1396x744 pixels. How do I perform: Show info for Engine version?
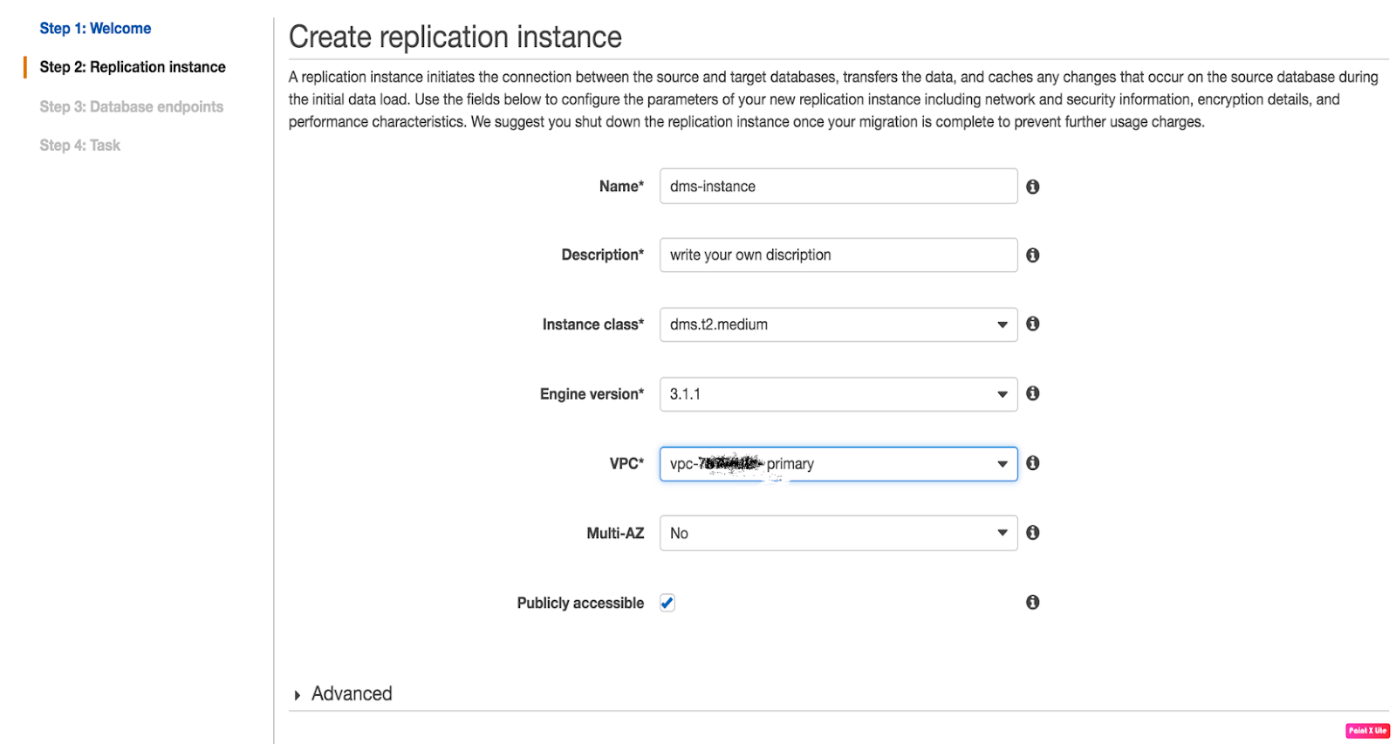1032,393
